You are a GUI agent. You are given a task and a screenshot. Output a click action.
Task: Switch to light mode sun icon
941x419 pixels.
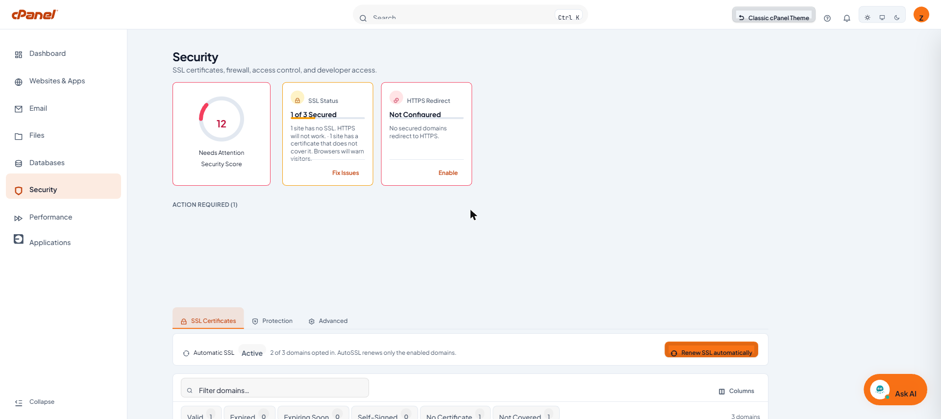click(867, 18)
